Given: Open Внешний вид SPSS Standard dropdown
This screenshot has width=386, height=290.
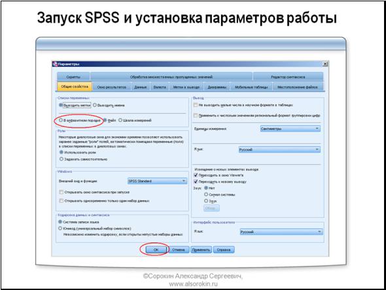Looking at the screenshot, I should pos(157,181).
